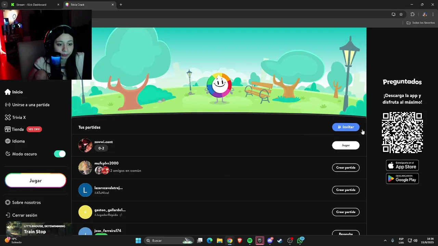Launch Microsoft Edge from taskbar

[x=210, y=241]
